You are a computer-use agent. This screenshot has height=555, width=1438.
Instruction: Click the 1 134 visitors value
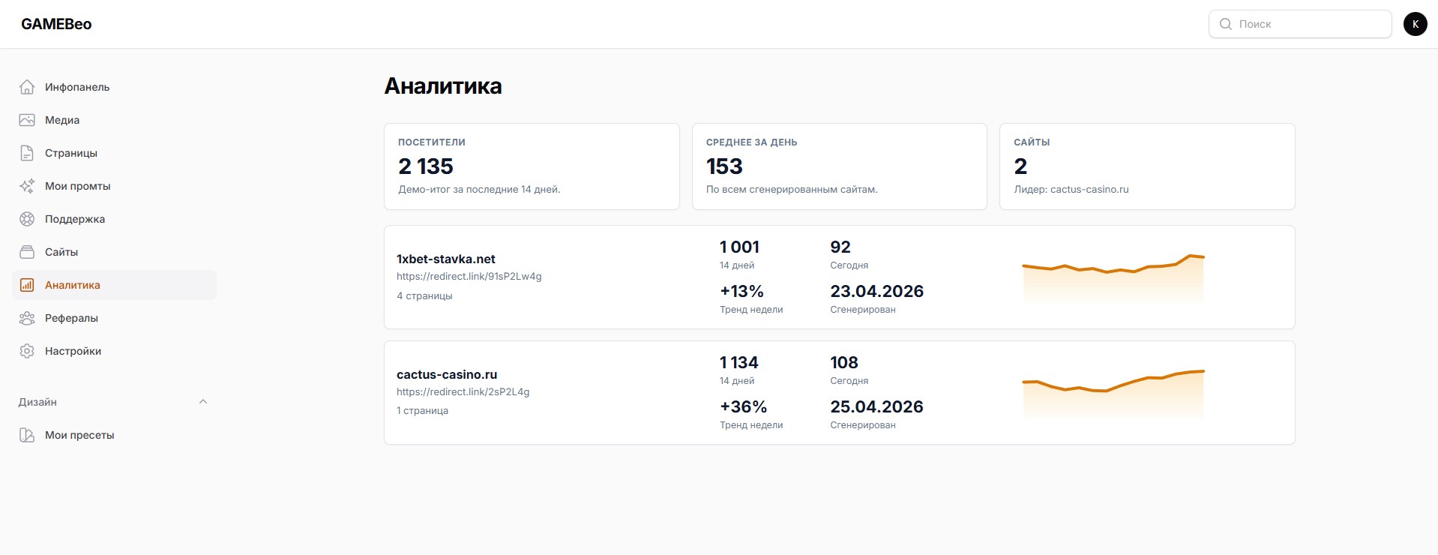coord(739,362)
